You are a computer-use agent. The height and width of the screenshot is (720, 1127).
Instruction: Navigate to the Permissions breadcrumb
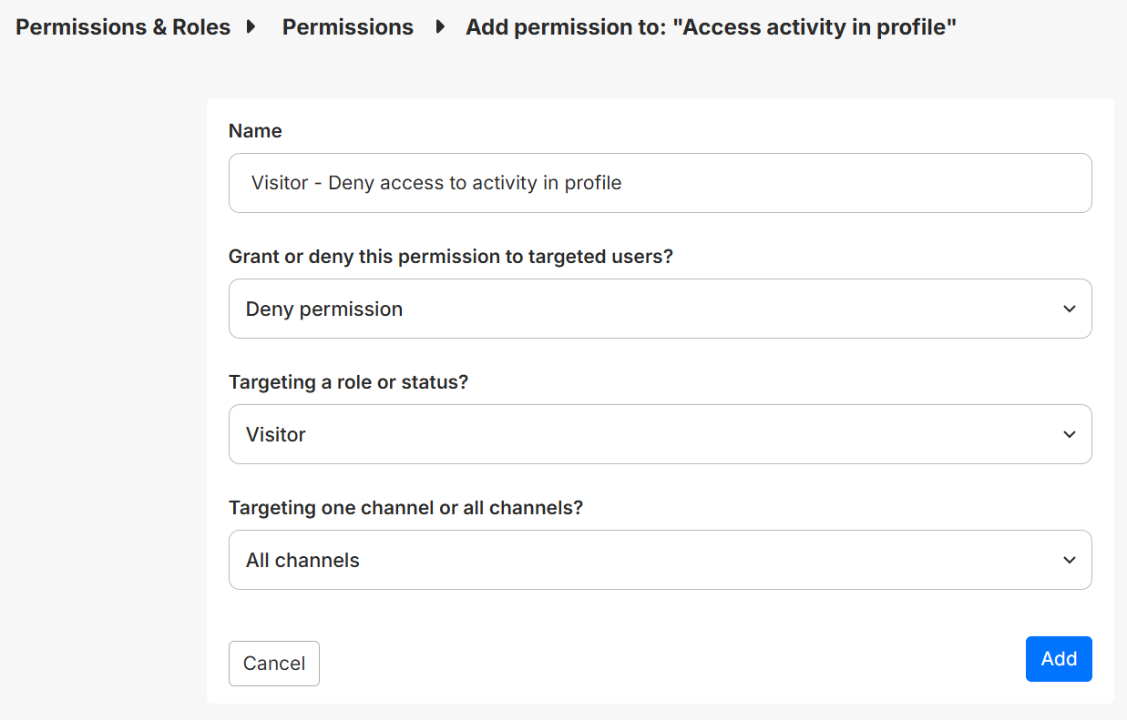[x=347, y=27]
